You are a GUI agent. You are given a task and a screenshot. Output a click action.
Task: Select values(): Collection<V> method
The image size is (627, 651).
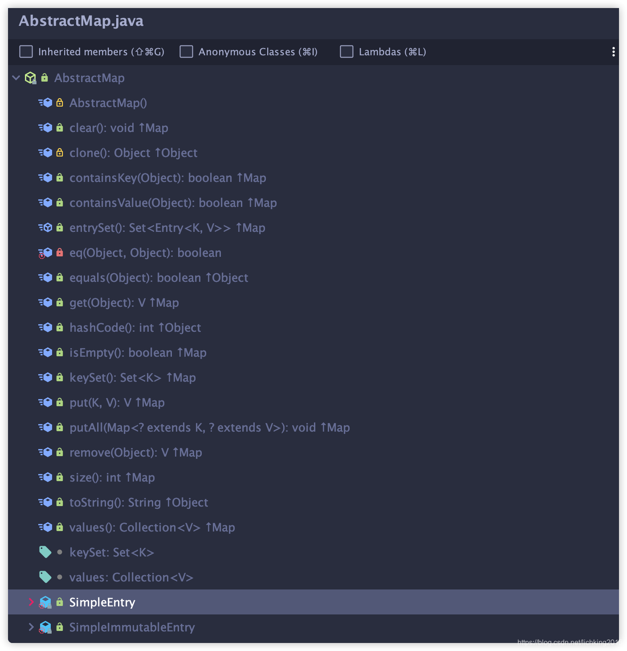click(152, 527)
